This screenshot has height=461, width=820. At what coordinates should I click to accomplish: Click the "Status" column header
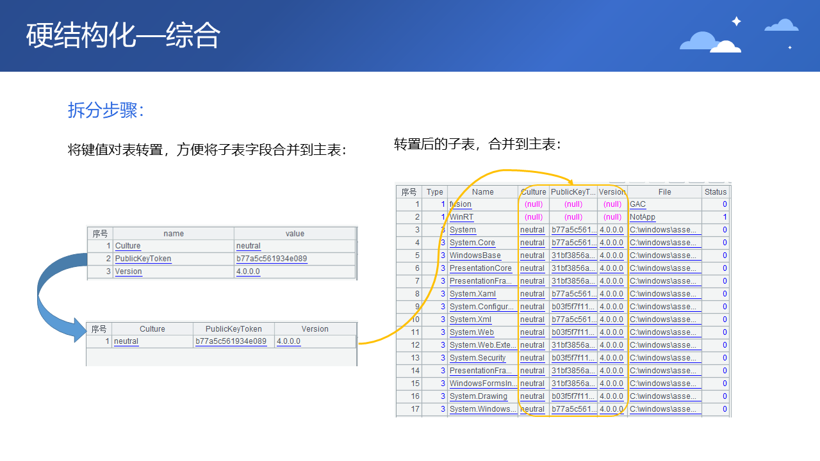click(x=716, y=191)
